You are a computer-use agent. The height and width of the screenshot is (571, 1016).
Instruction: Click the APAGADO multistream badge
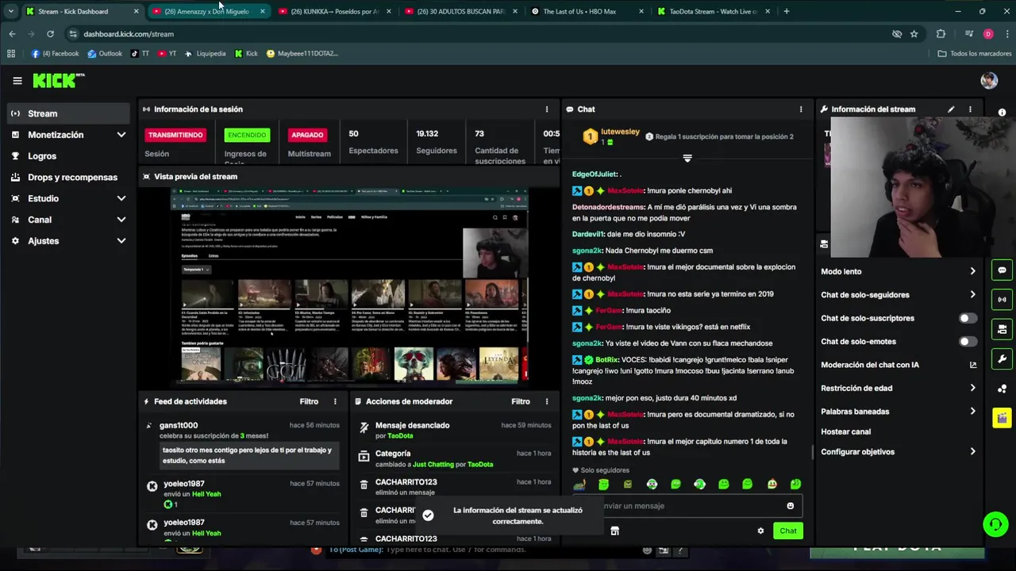pos(307,135)
